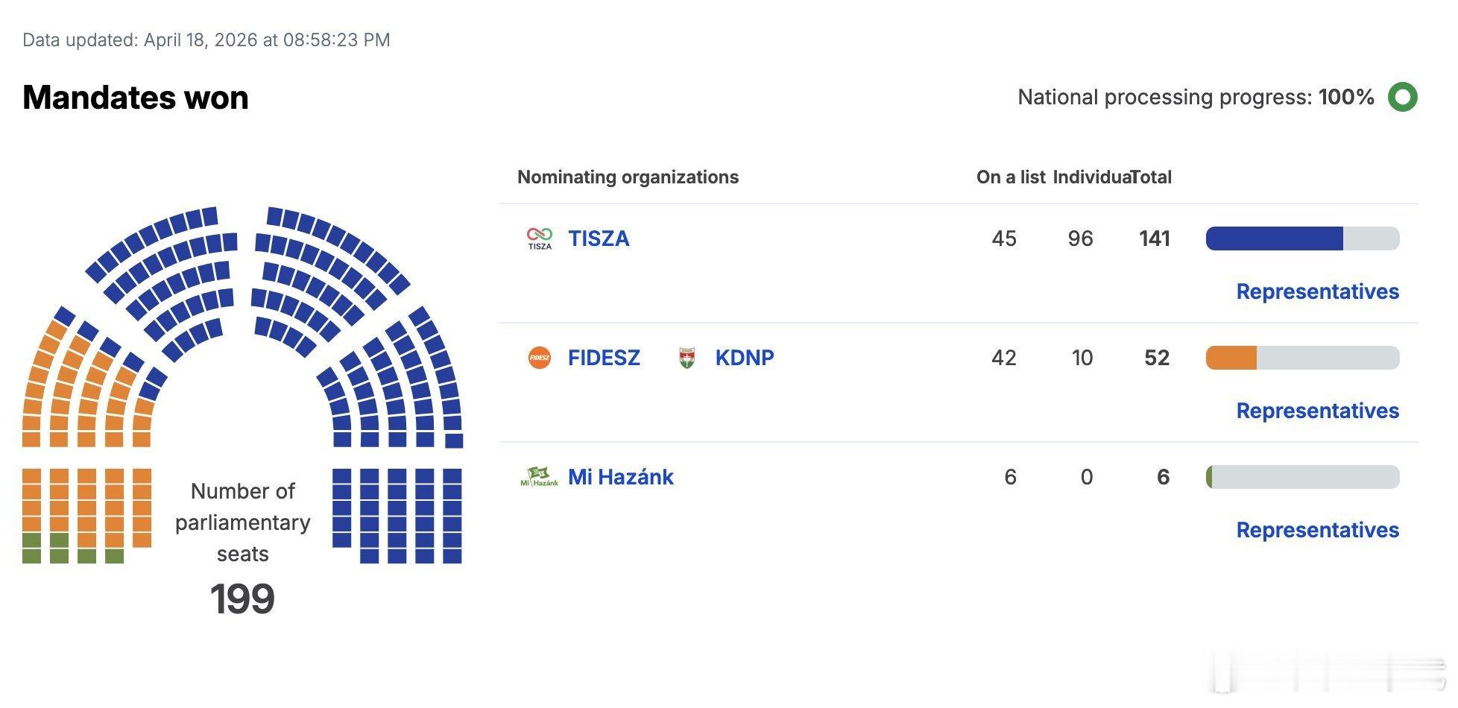Click the orange FIDESZ-KDNP mandate bar

coord(1231,358)
